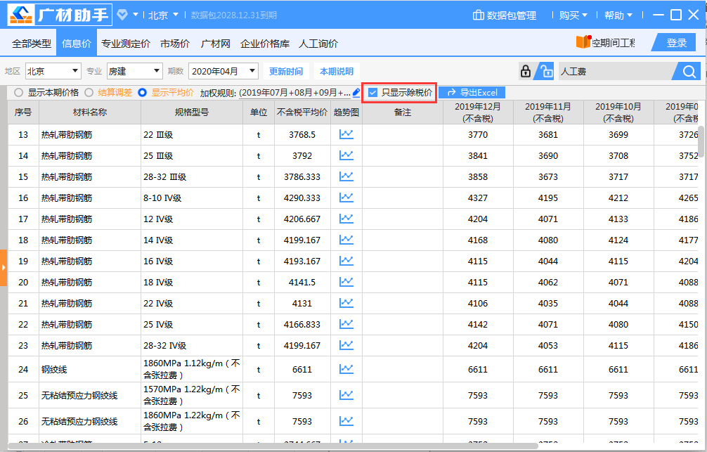Click the blue open padlock icon

[x=545, y=71]
